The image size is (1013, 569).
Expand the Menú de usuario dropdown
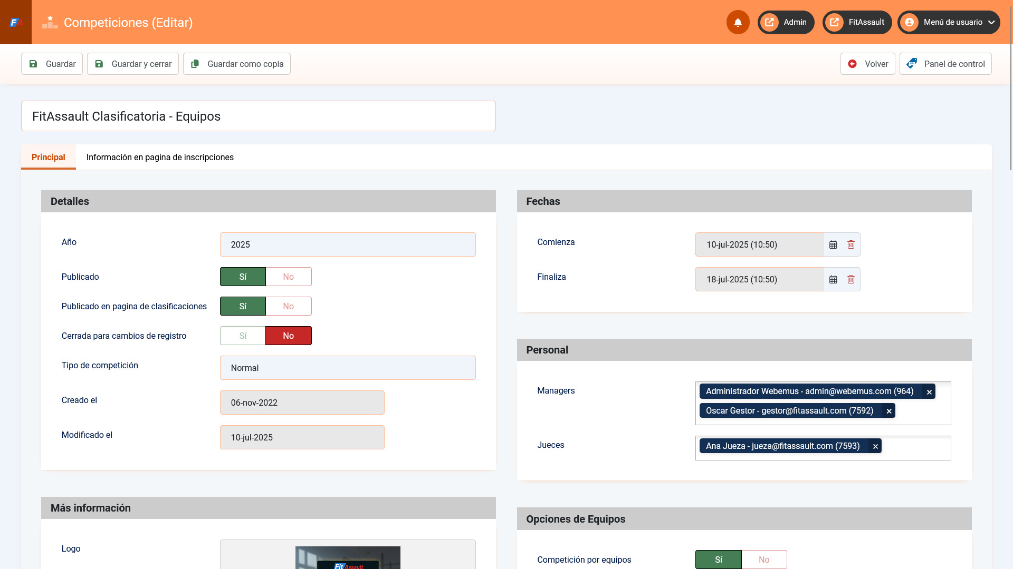949,22
